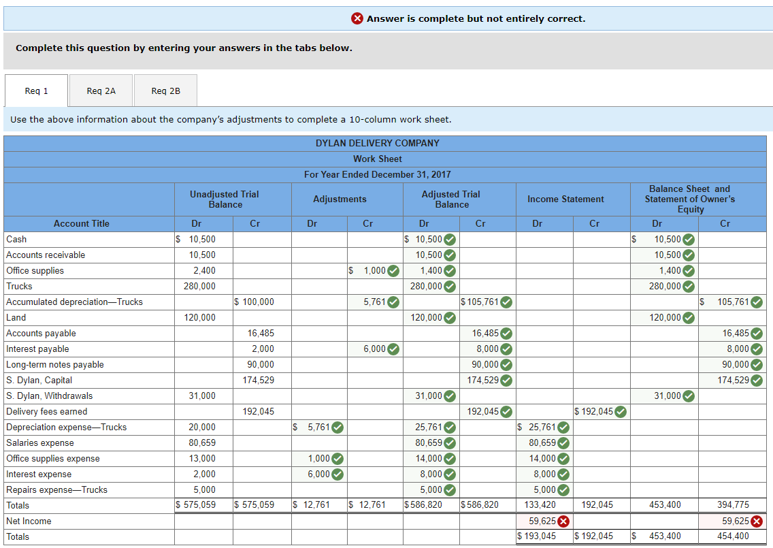Viewport: 773px width, 548px height.
Task: Select the Req 1 tab
Action: [35, 90]
